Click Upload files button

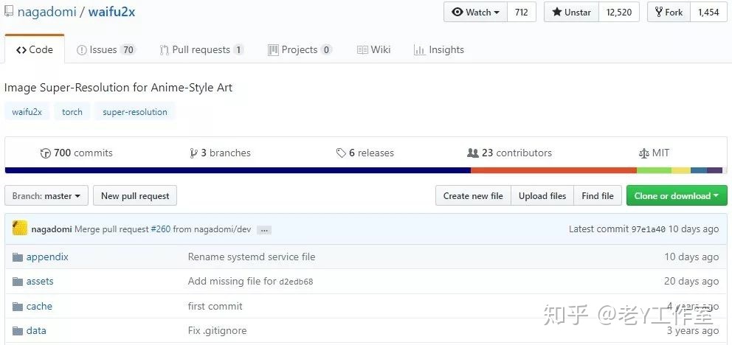[x=542, y=196]
